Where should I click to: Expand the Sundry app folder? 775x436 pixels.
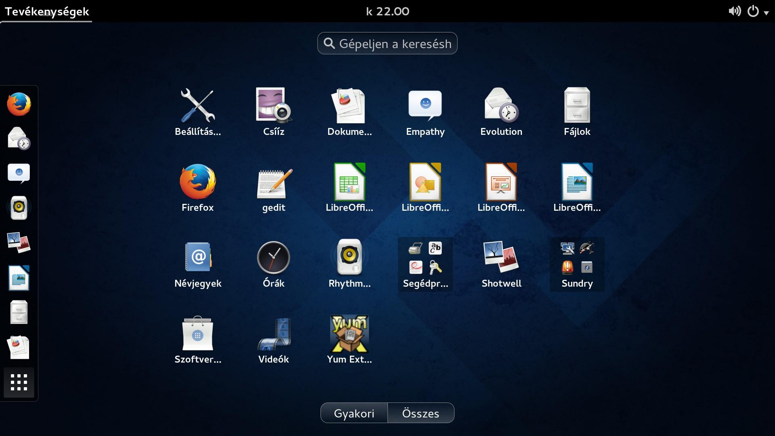577,264
